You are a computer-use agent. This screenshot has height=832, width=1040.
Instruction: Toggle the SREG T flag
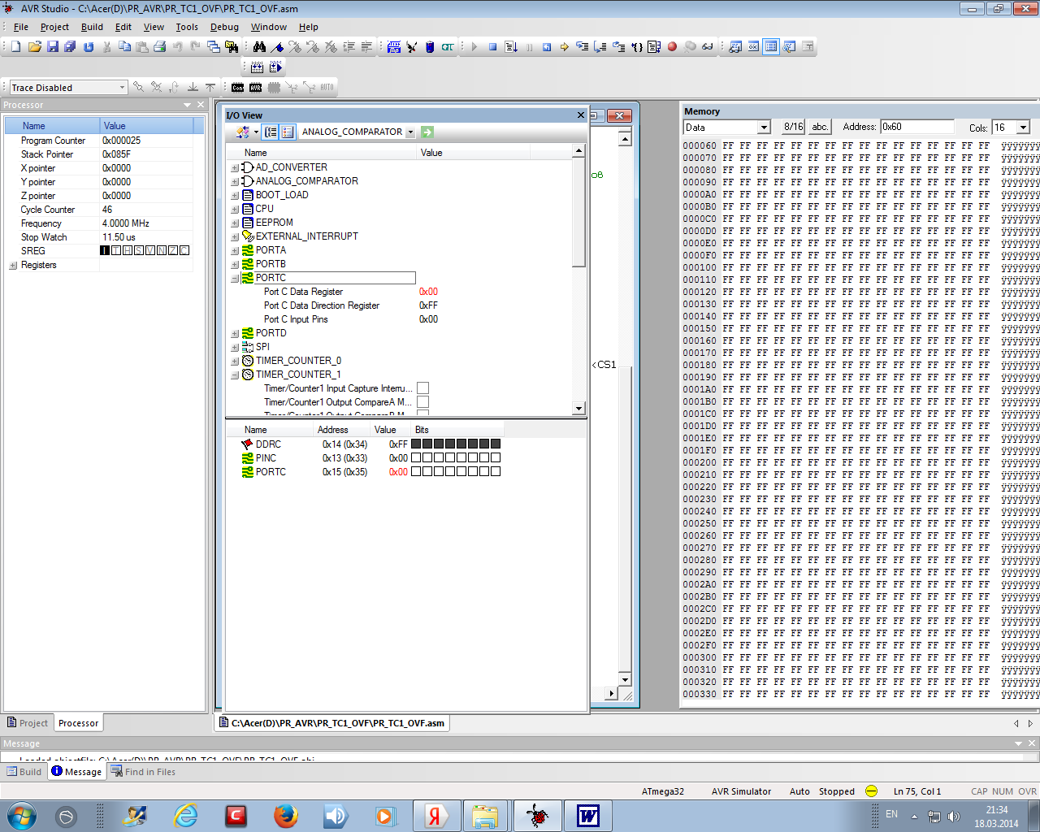click(x=116, y=250)
